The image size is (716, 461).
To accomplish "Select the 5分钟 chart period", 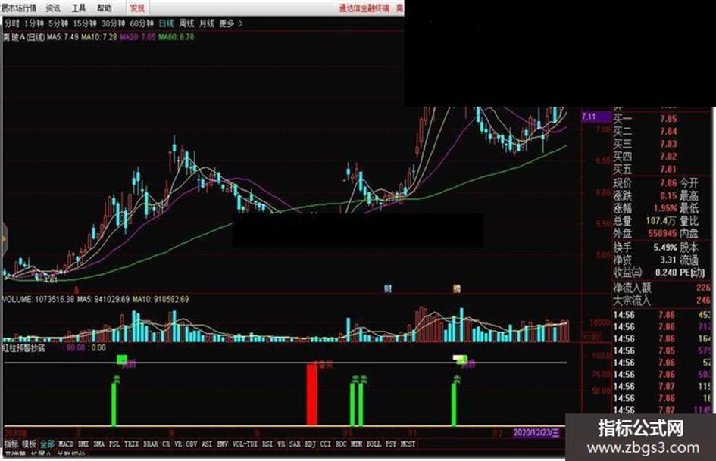I will [58, 23].
